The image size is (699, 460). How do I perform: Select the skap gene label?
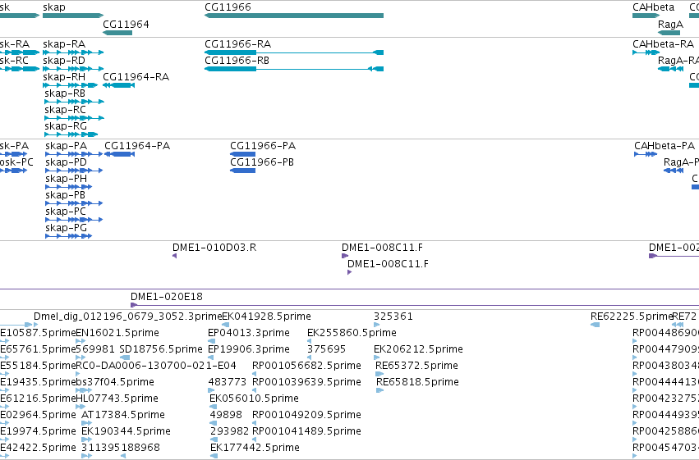[54, 7]
